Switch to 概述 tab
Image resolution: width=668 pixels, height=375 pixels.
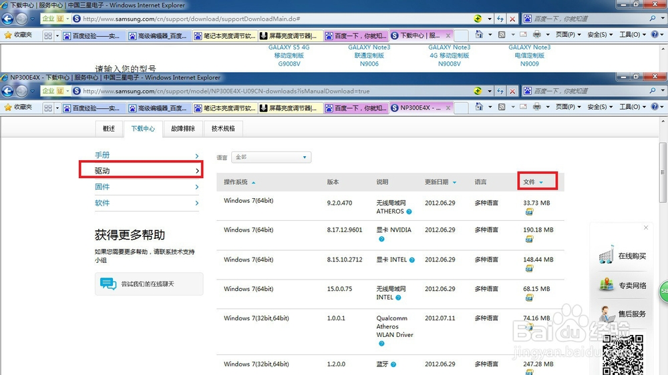(x=109, y=129)
